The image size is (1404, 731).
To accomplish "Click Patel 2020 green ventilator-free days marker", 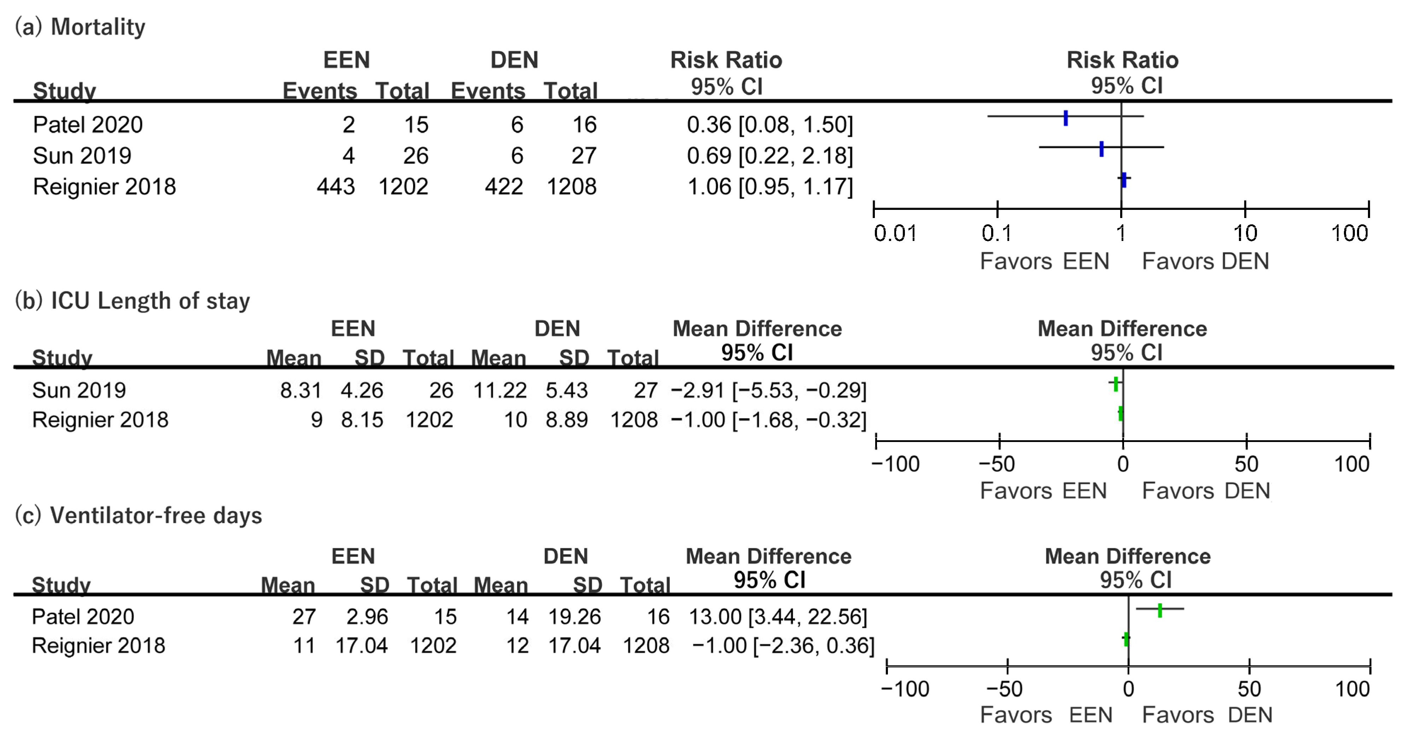I will click(x=1160, y=610).
